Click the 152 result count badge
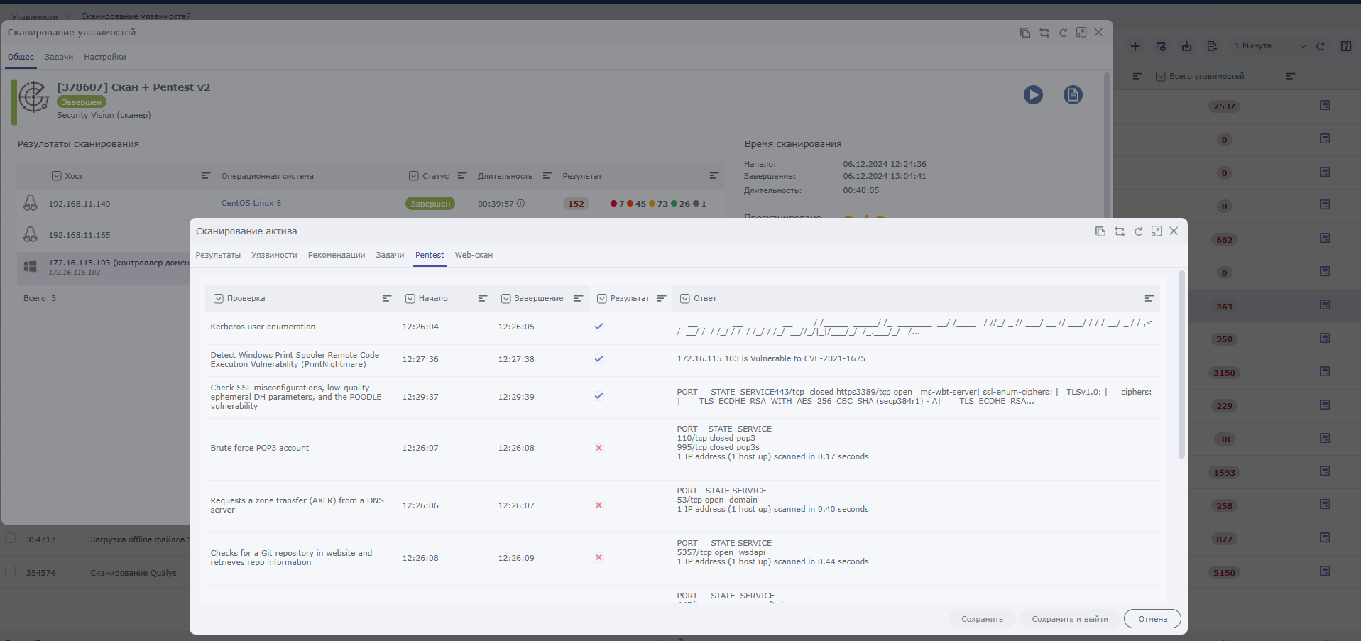1361x641 pixels. [576, 204]
